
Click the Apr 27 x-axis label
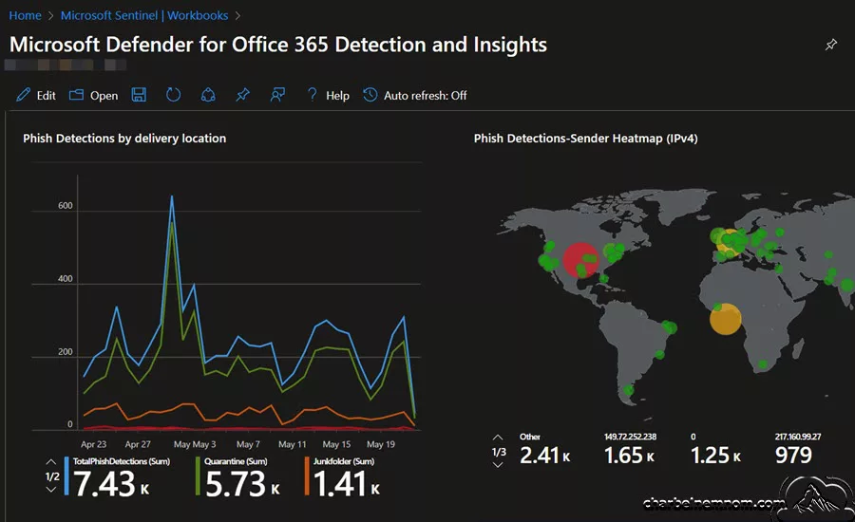(x=138, y=444)
